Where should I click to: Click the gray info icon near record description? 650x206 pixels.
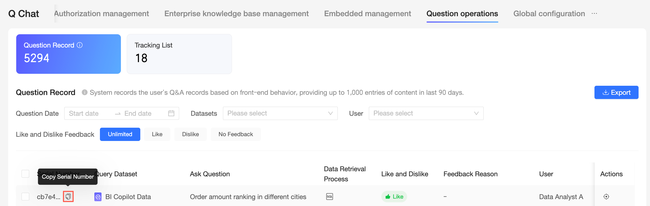[x=85, y=92]
